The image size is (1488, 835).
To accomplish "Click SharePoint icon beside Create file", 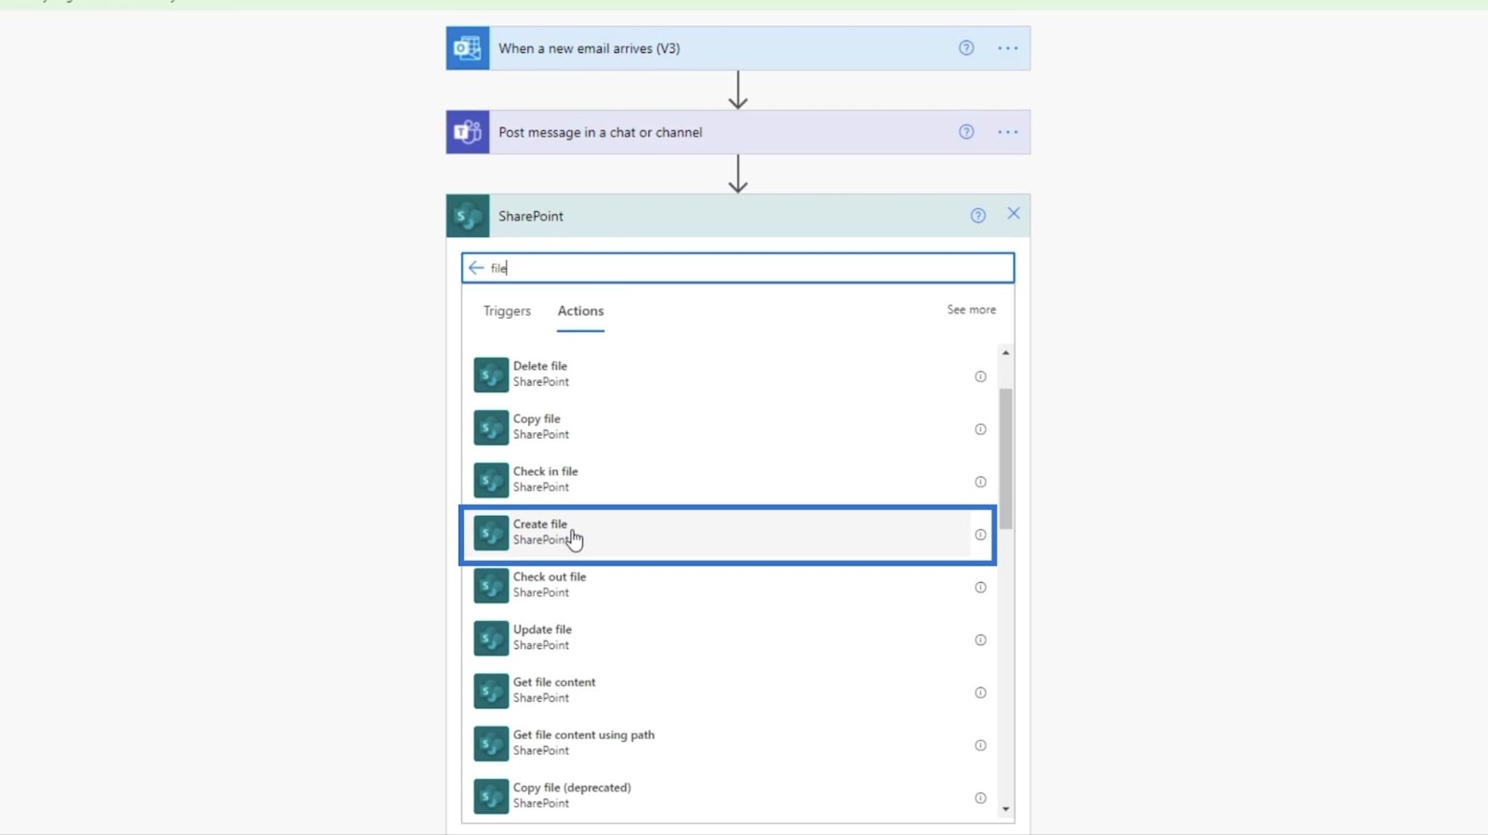I will (491, 533).
